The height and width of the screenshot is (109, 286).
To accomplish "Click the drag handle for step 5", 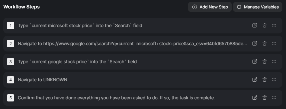I will (274, 98).
